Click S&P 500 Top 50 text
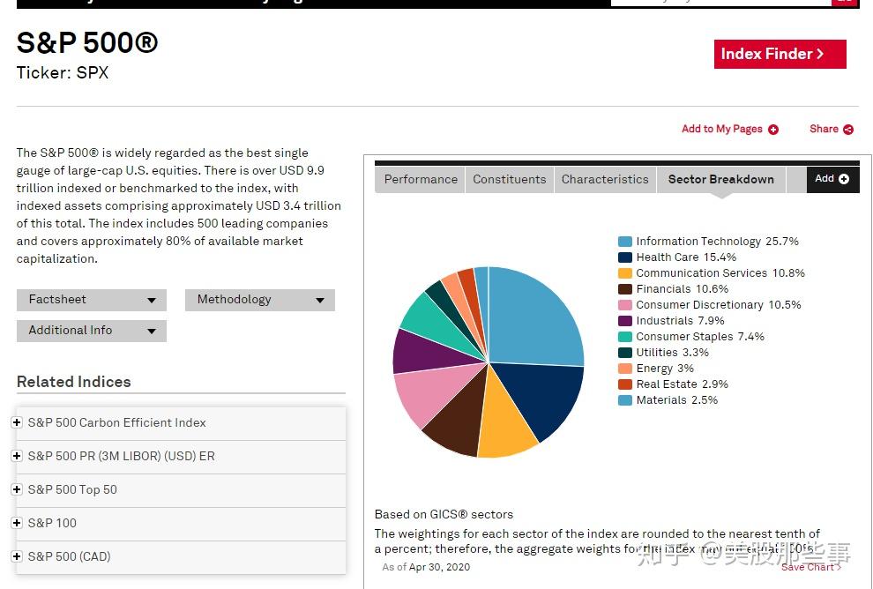The image size is (873, 589). click(72, 489)
